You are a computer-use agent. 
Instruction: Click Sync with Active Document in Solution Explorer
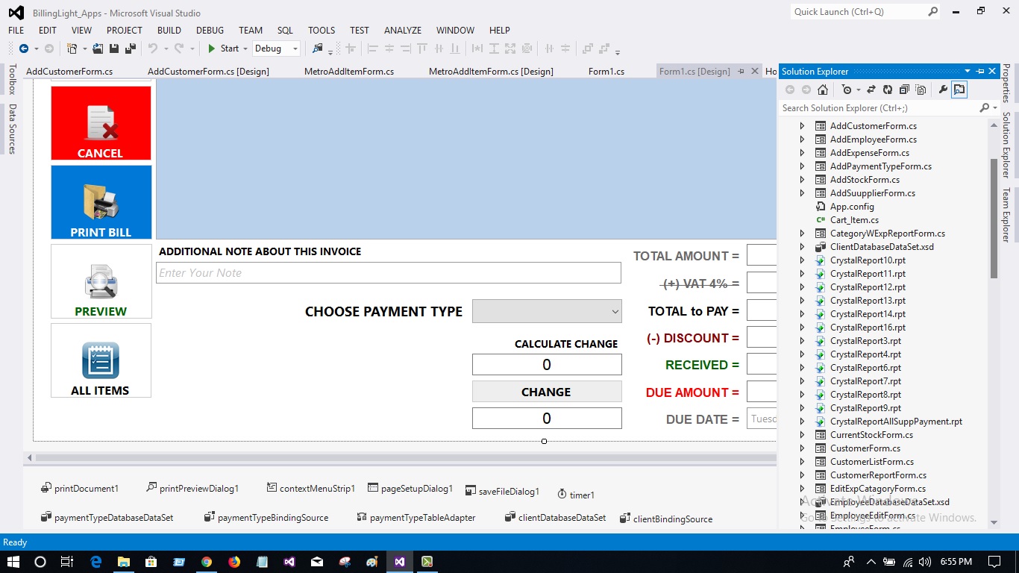(871, 89)
